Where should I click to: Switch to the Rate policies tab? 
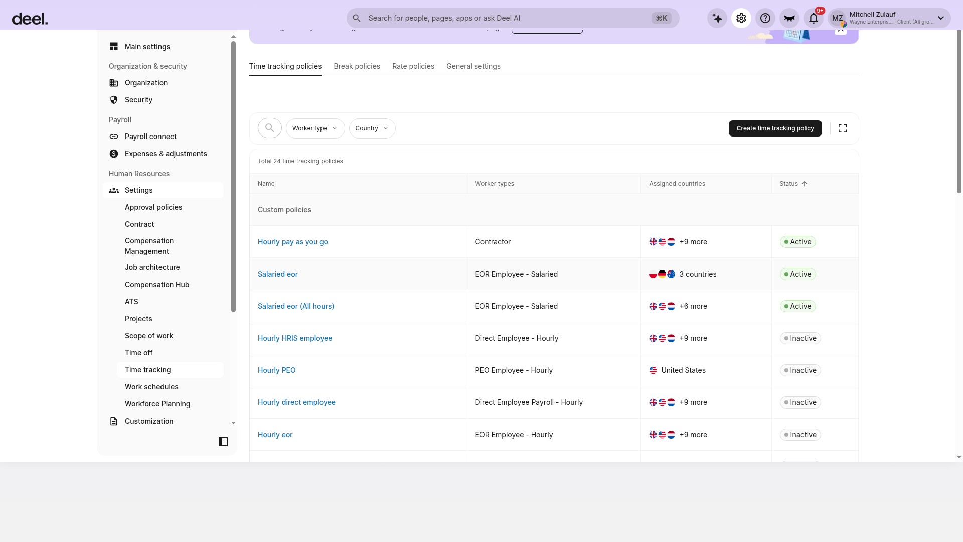coord(413,66)
